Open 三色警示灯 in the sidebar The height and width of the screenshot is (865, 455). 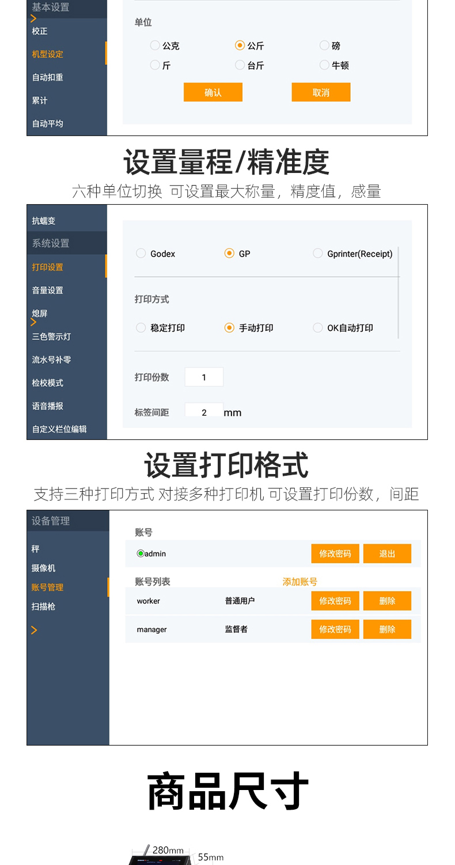[51, 336]
